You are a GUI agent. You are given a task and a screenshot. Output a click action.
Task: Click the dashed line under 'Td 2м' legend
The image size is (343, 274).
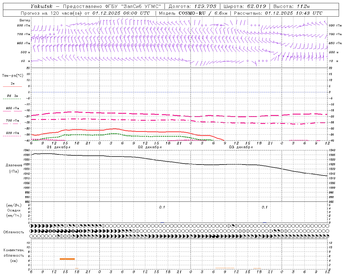pos(12,99)
